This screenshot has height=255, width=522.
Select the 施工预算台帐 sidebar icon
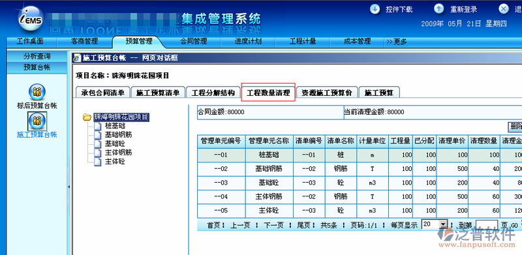[37, 121]
